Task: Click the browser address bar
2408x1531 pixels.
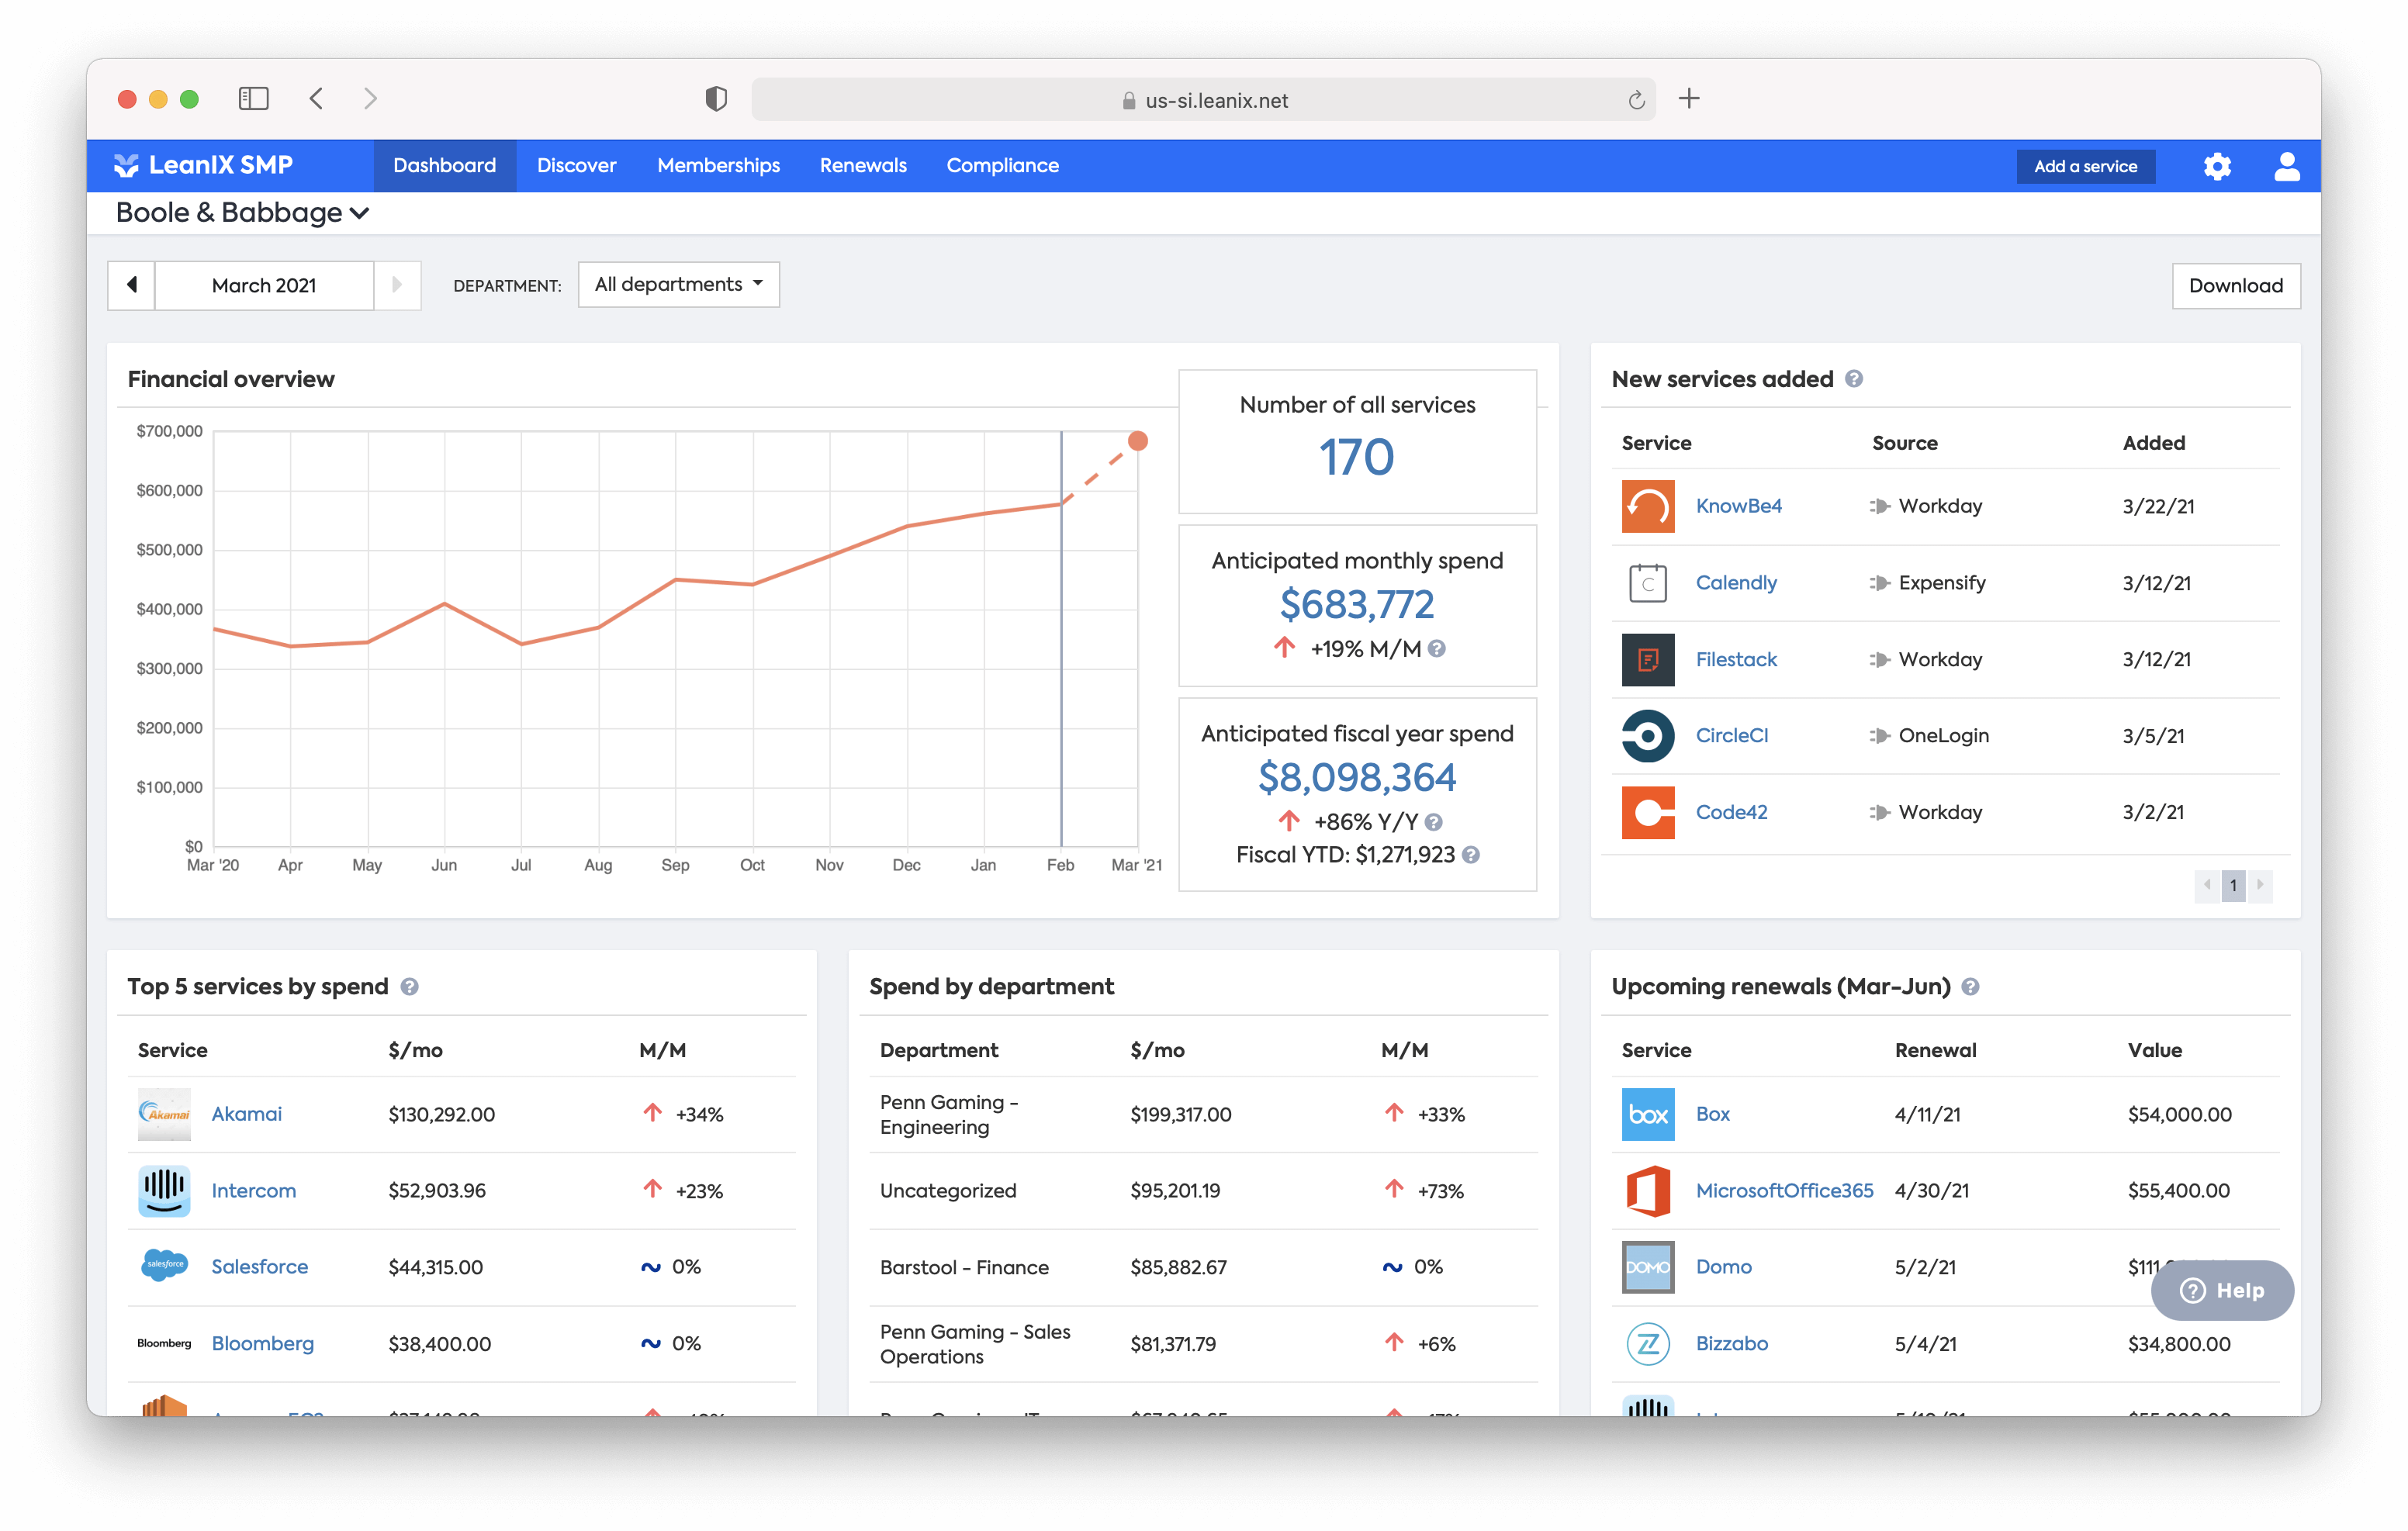Action: pos(1203,99)
